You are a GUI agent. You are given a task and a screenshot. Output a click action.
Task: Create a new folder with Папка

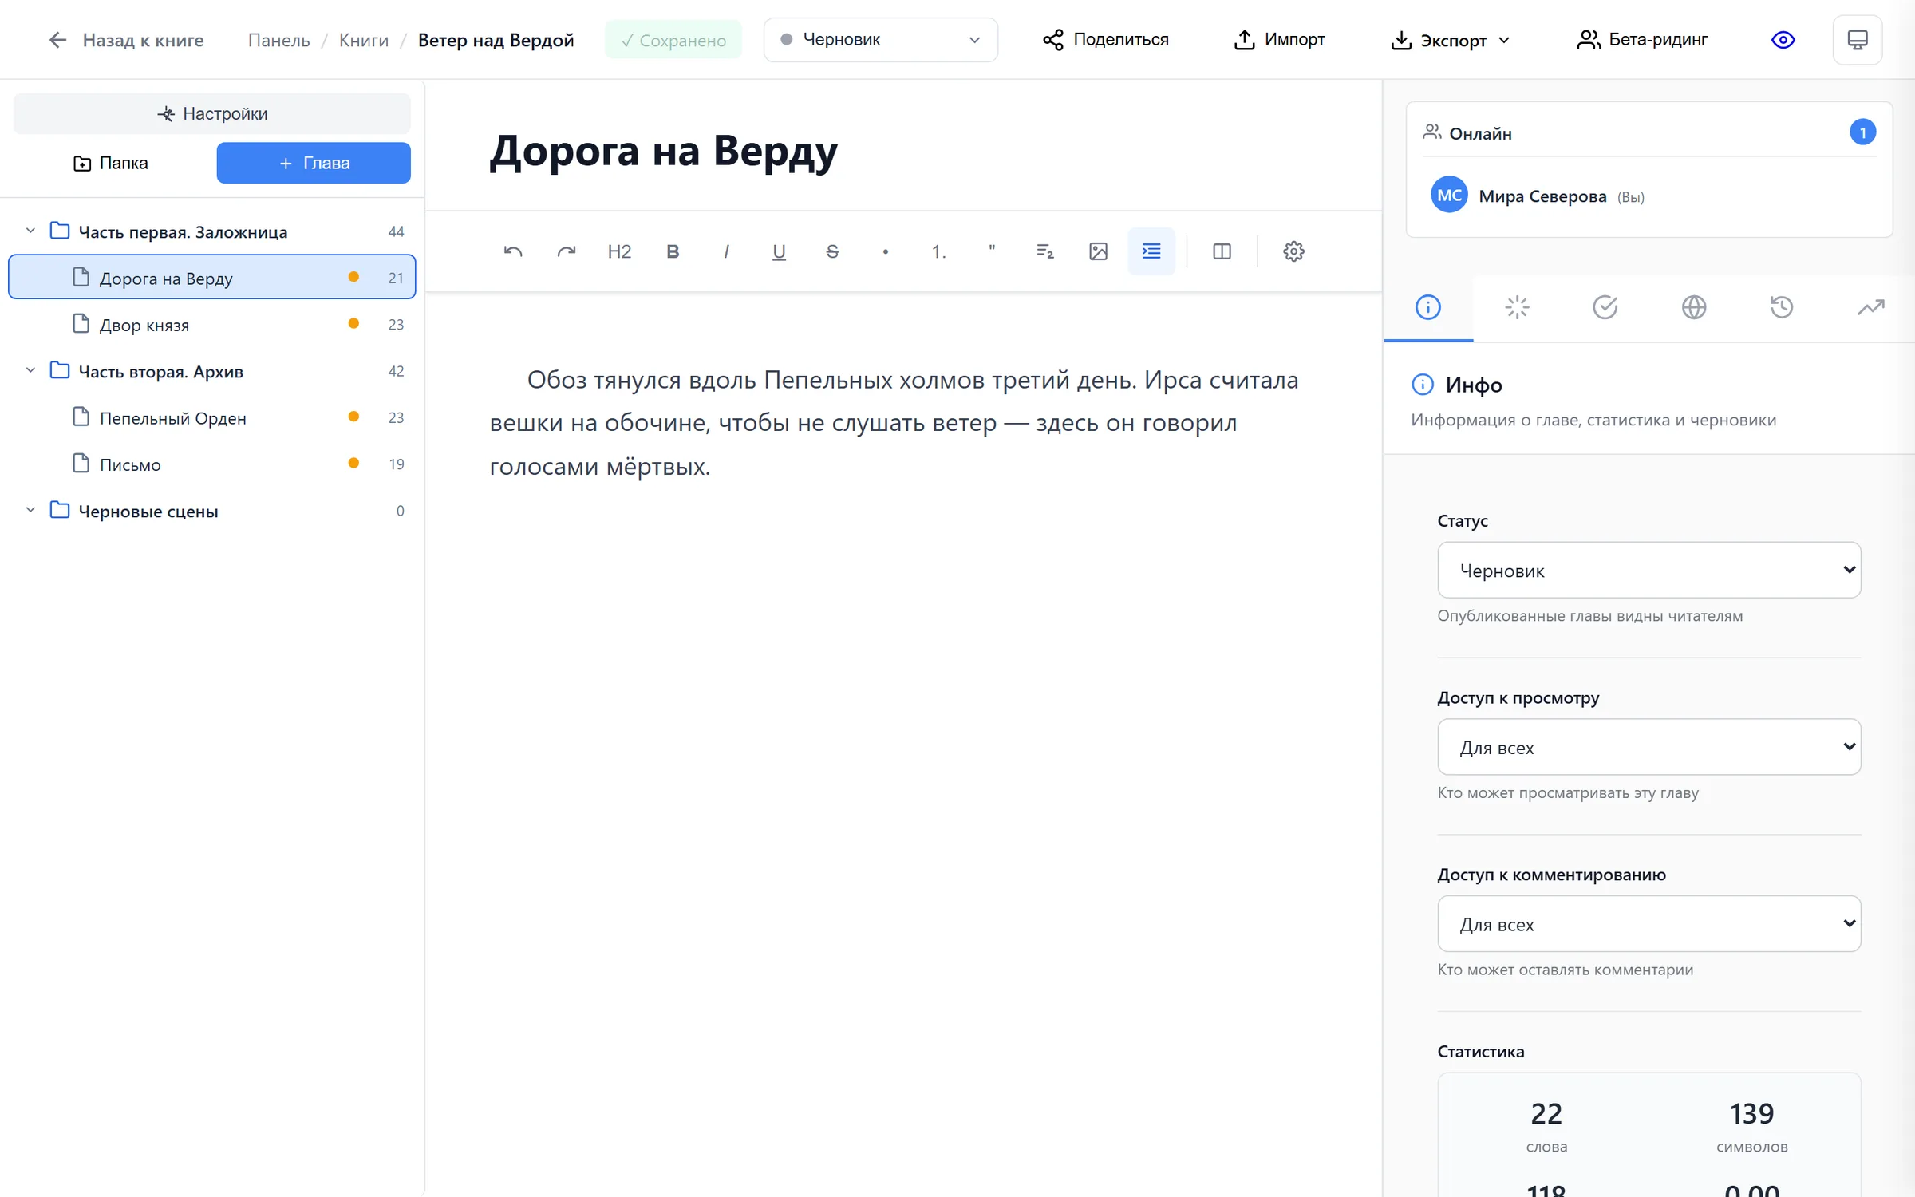coord(111,163)
